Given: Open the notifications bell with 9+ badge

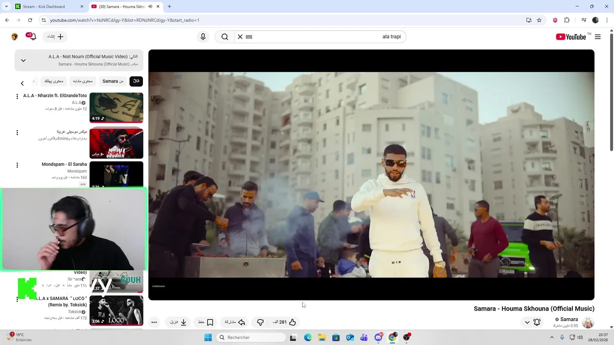Looking at the screenshot, I should 32,36.
